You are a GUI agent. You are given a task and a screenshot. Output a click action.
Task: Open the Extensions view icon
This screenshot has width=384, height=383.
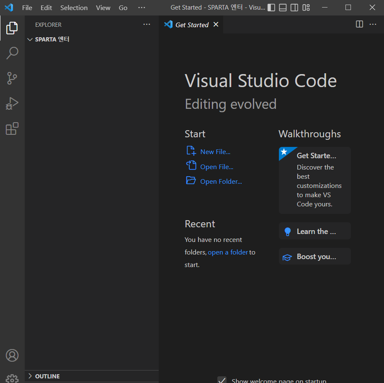tap(12, 129)
